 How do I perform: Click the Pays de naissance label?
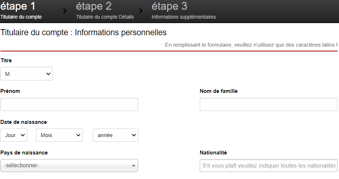24,153
